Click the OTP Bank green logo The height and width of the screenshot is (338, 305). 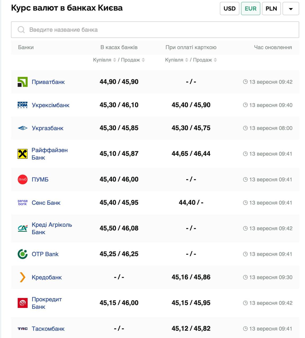click(22, 254)
